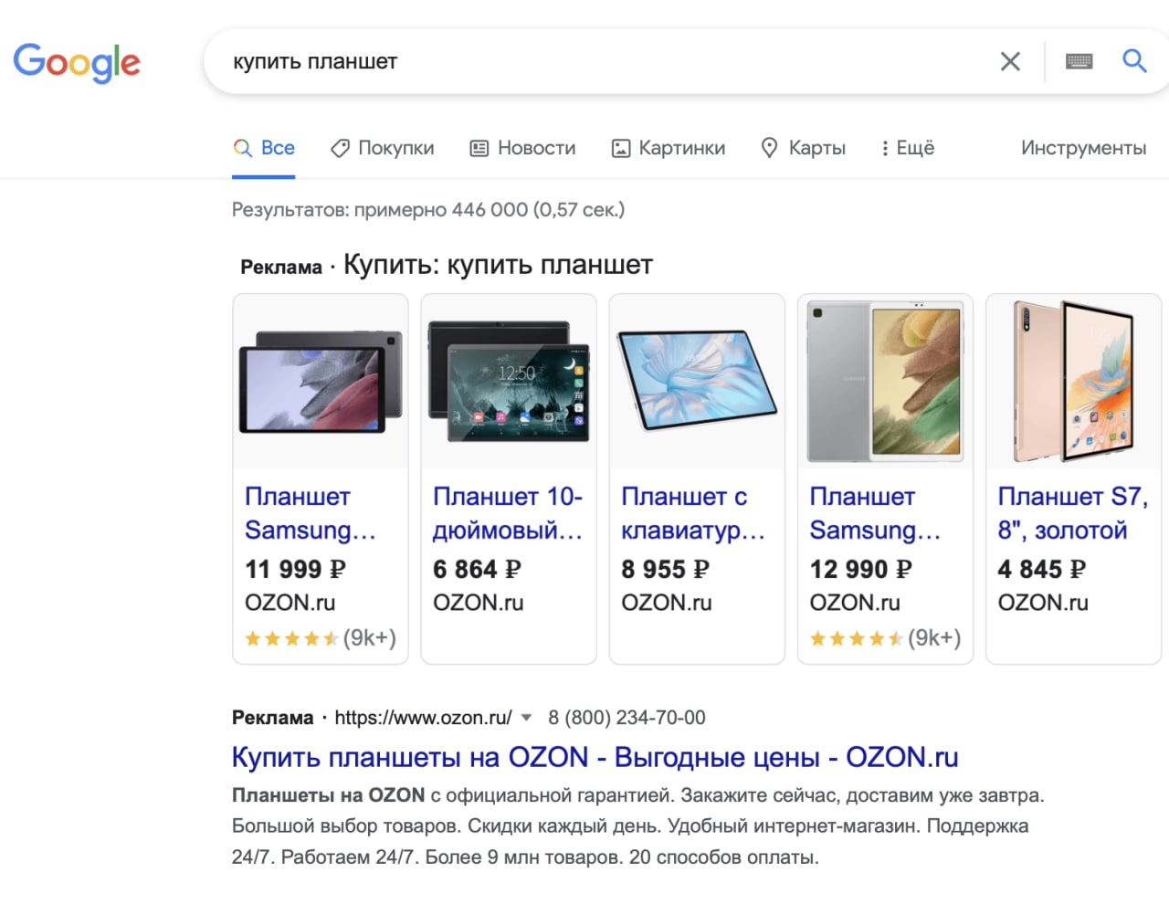Click the 10-inch tablet product image

click(x=509, y=382)
